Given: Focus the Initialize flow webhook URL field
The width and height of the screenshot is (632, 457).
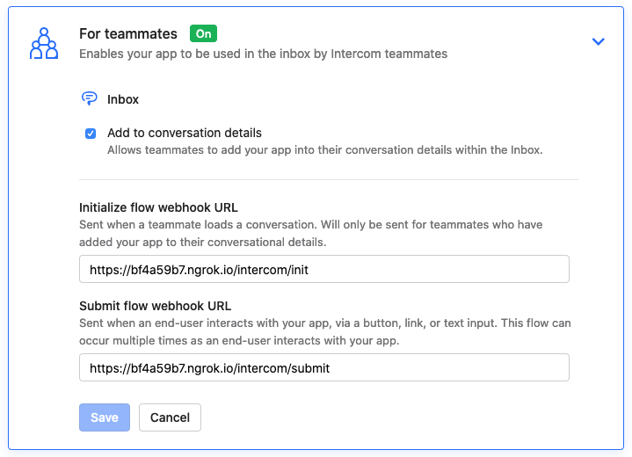Looking at the screenshot, I should (324, 270).
